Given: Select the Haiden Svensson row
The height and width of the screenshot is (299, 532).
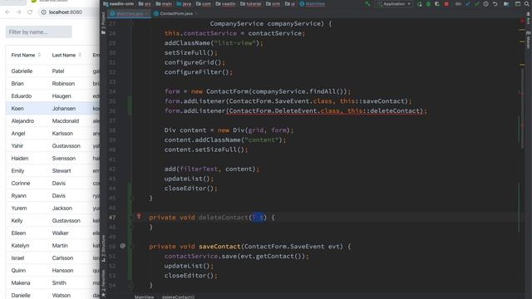Looking at the screenshot, I should 52,159.
